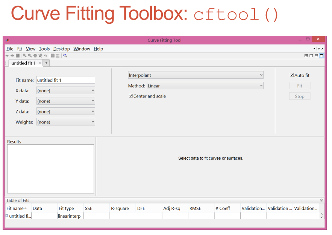The width and height of the screenshot is (332, 235).
Task: Open the View menu
Action: (30, 49)
